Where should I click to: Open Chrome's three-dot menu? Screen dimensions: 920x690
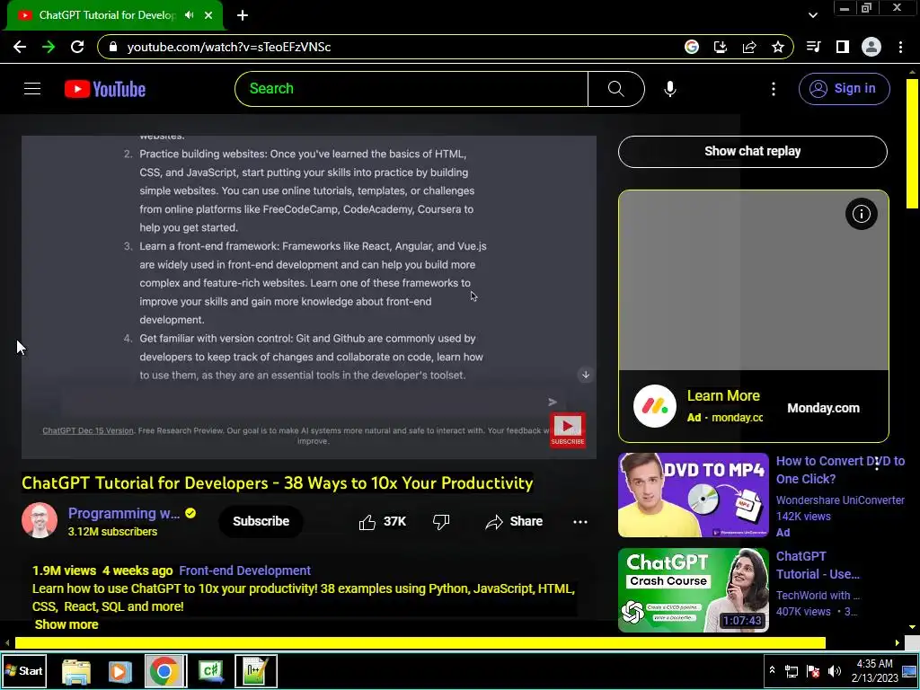[x=900, y=47]
